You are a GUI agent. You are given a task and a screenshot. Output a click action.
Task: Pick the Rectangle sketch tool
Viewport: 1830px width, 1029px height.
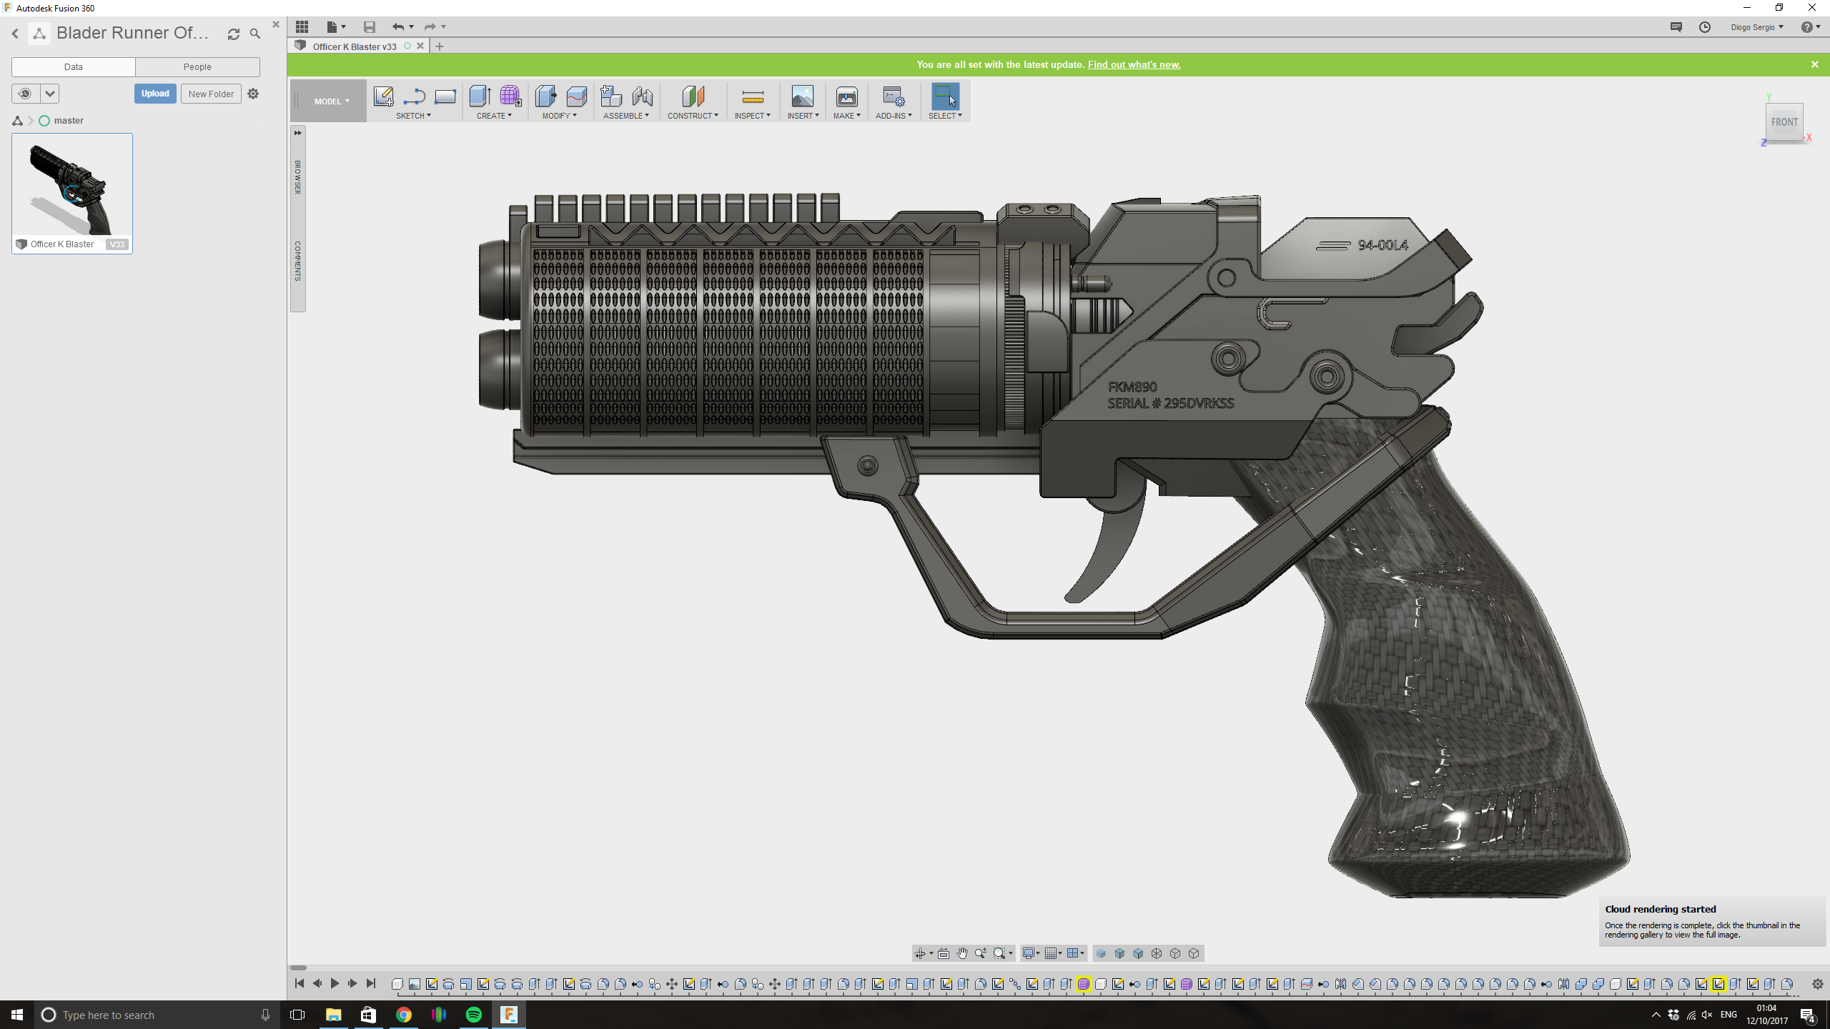[x=445, y=96]
